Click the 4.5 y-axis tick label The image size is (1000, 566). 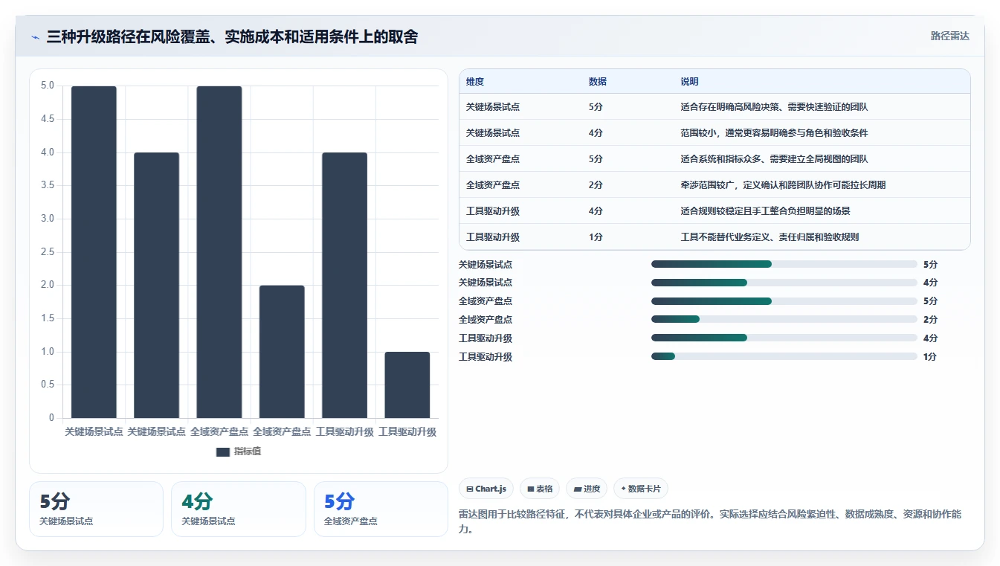(48, 119)
